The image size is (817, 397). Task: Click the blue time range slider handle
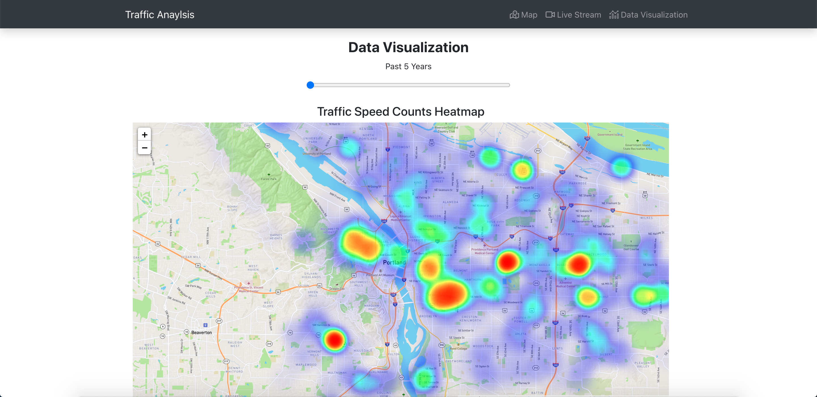pyautogui.click(x=310, y=85)
